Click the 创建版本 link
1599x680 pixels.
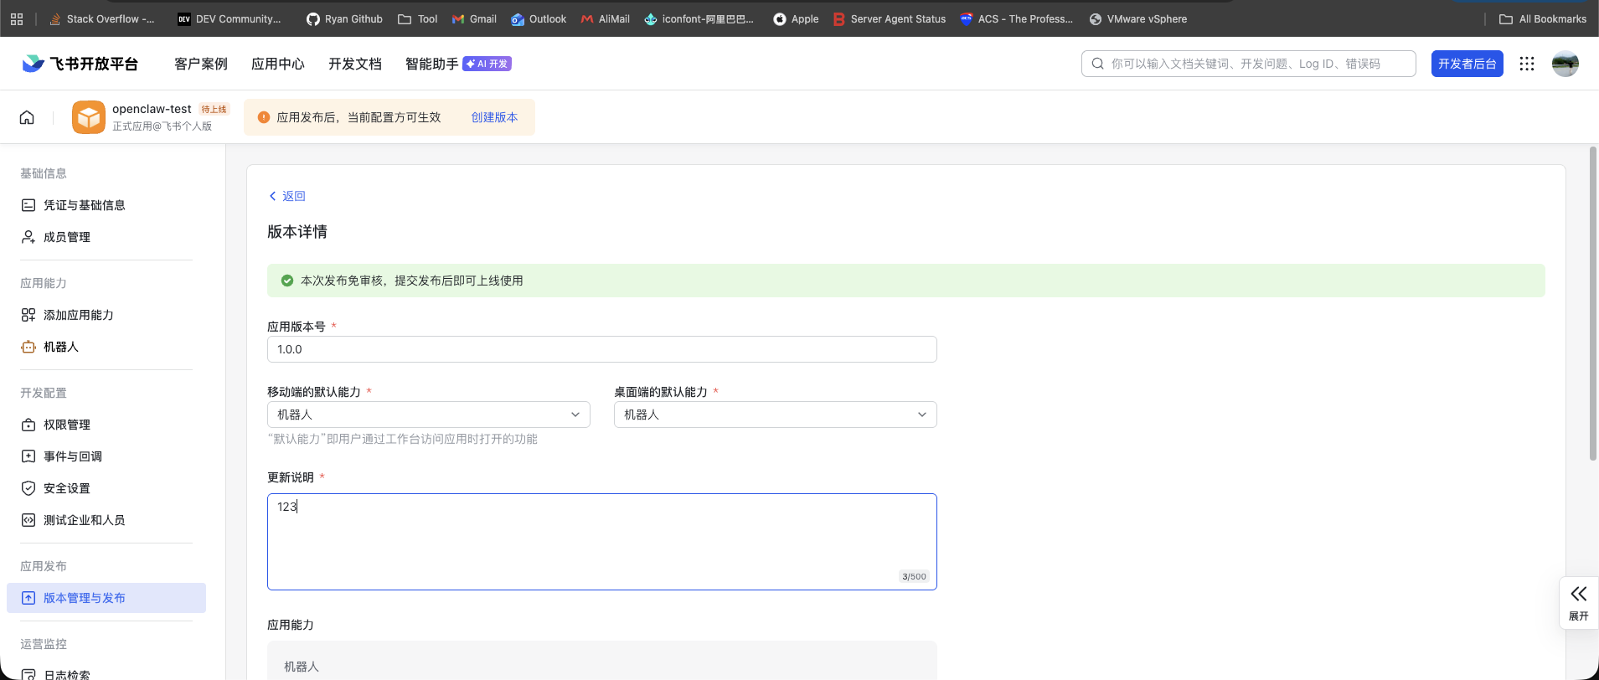coord(494,117)
